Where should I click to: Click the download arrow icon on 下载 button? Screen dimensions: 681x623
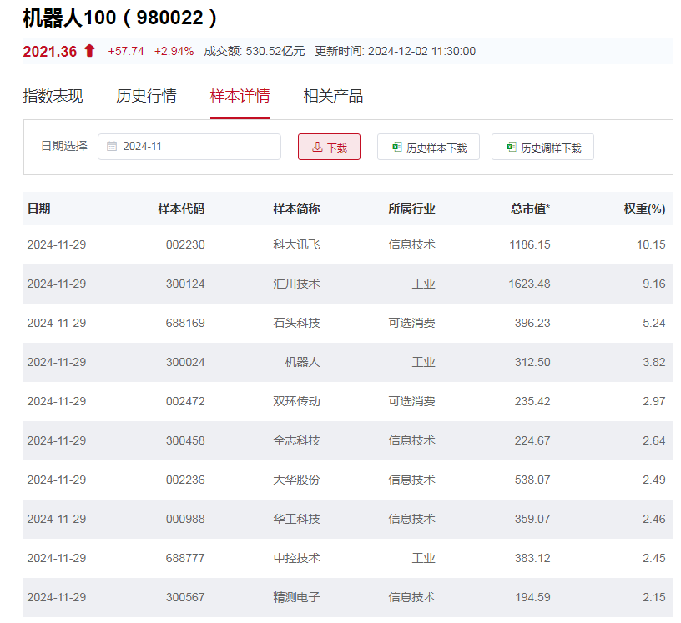(315, 146)
